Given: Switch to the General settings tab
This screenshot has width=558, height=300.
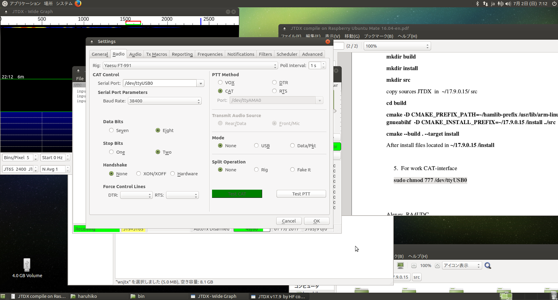Looking at the screenshot, I should click(100, 54).
